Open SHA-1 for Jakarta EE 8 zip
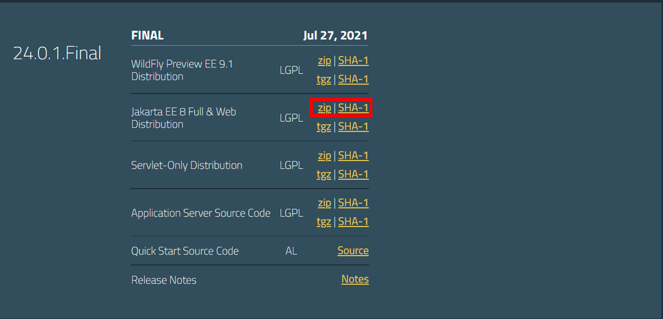The height and width of the screenshot is (319, 663). click(x=353, y=108)
